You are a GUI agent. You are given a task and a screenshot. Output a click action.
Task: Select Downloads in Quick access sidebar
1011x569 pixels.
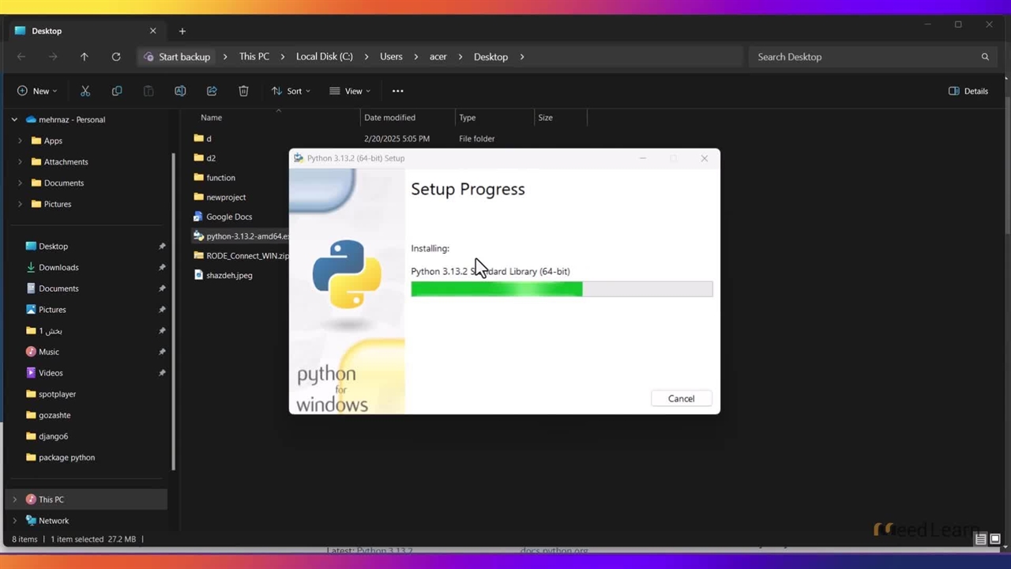tap(58, 267)
